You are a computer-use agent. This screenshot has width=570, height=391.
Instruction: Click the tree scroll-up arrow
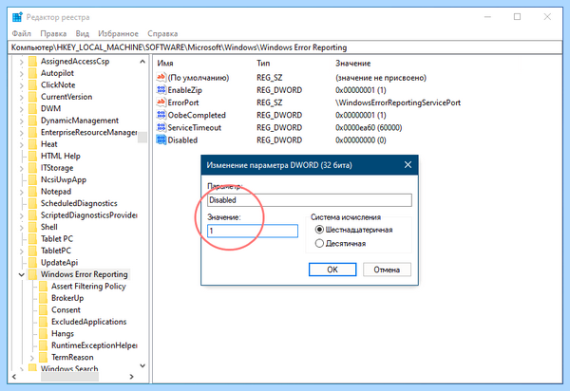point(142,62)
